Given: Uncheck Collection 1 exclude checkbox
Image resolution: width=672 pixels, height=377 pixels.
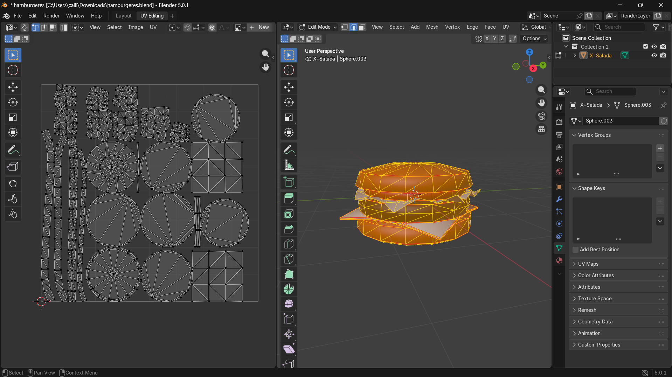Looking at the screenshot, I should (x=645, y=47).
